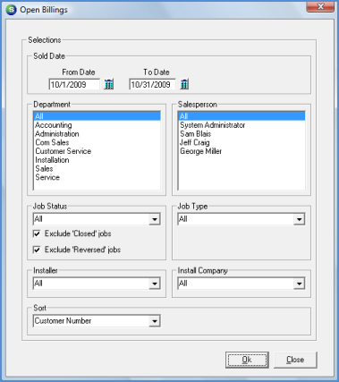
Task: Select All in the Salesperson list
Action: [242, 116]
